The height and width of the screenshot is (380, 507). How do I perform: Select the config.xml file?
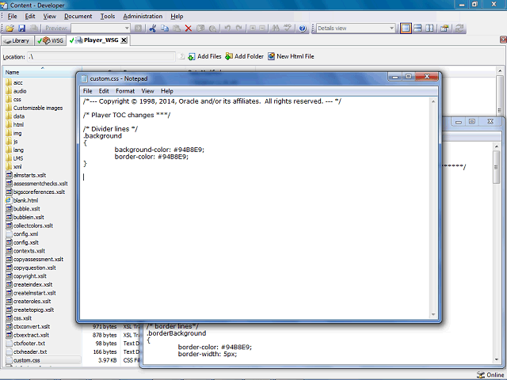(25, 234)
